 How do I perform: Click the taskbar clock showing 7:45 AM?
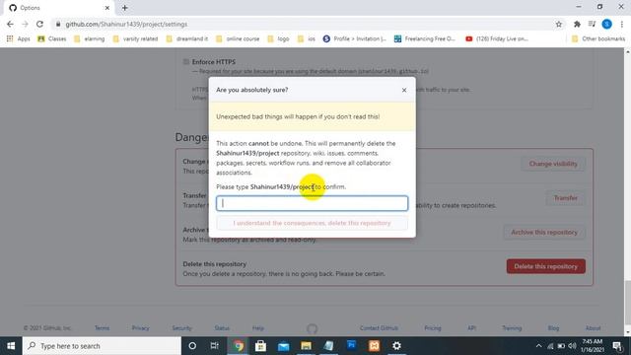point(593,346)
